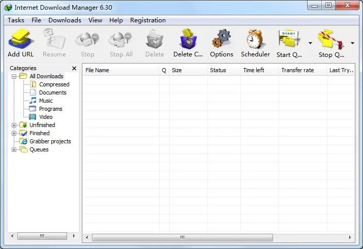Collapse the All Downloads tree node
The image size is (363, 249).
14,76
